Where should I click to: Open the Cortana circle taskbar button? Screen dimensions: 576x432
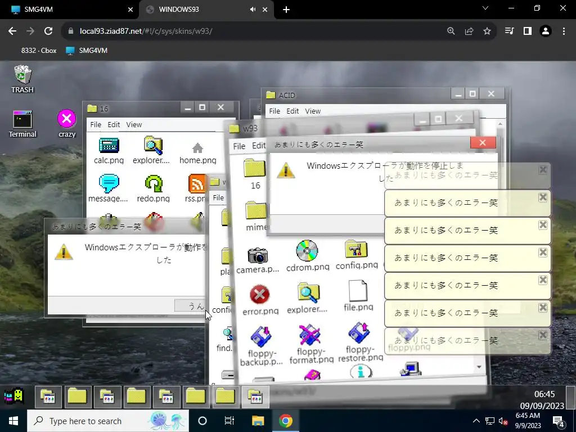202,421
